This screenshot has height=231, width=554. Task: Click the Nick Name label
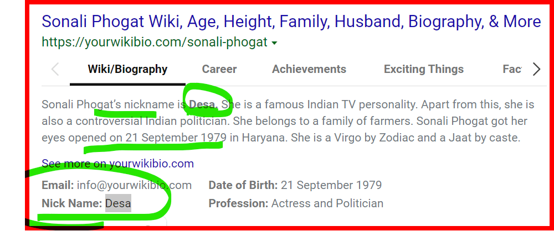tap(71, 203)
